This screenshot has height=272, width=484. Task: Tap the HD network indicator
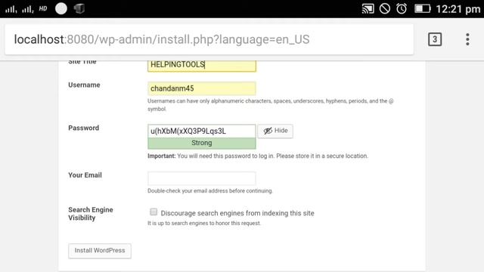43,8
